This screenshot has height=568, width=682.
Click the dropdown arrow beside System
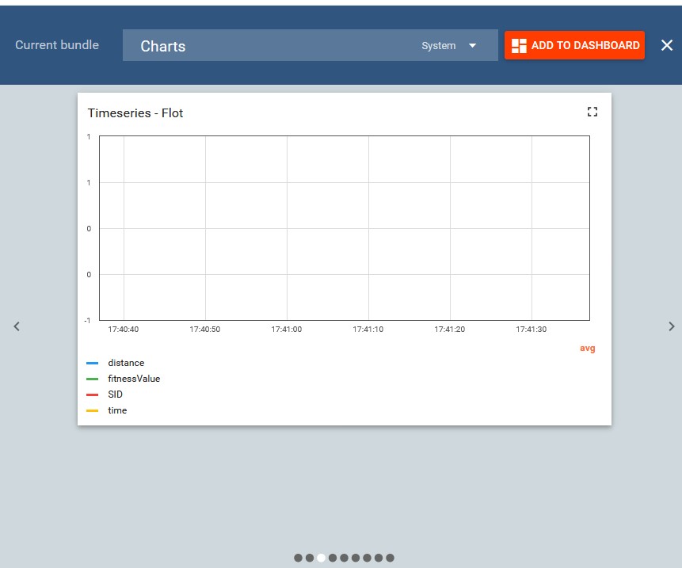472,46
